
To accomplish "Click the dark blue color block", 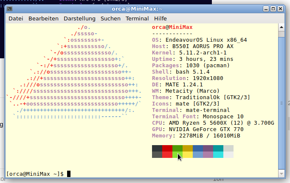I will tap(198, 149).
